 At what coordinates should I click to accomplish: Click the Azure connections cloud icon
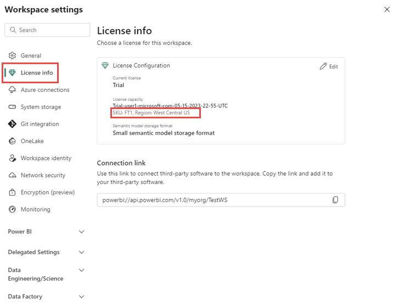13,90
